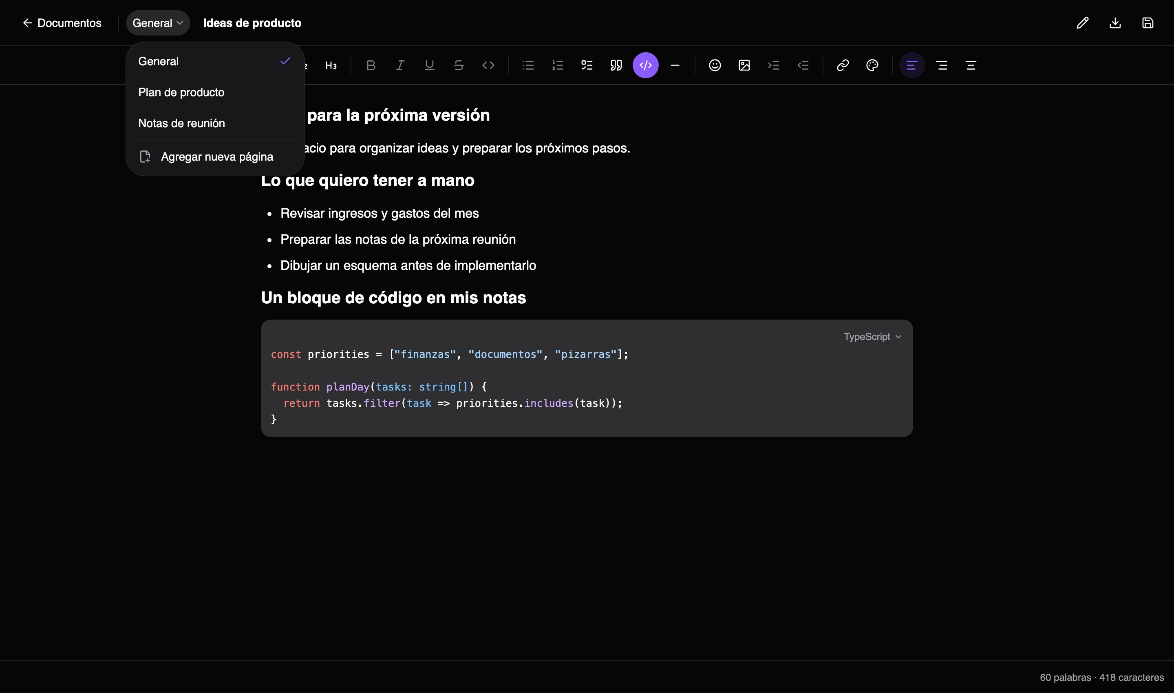The image size is (1174, 693).
Task: Click bullet Revisar ingresos y gastos del mes
Action: pos(380,214)
